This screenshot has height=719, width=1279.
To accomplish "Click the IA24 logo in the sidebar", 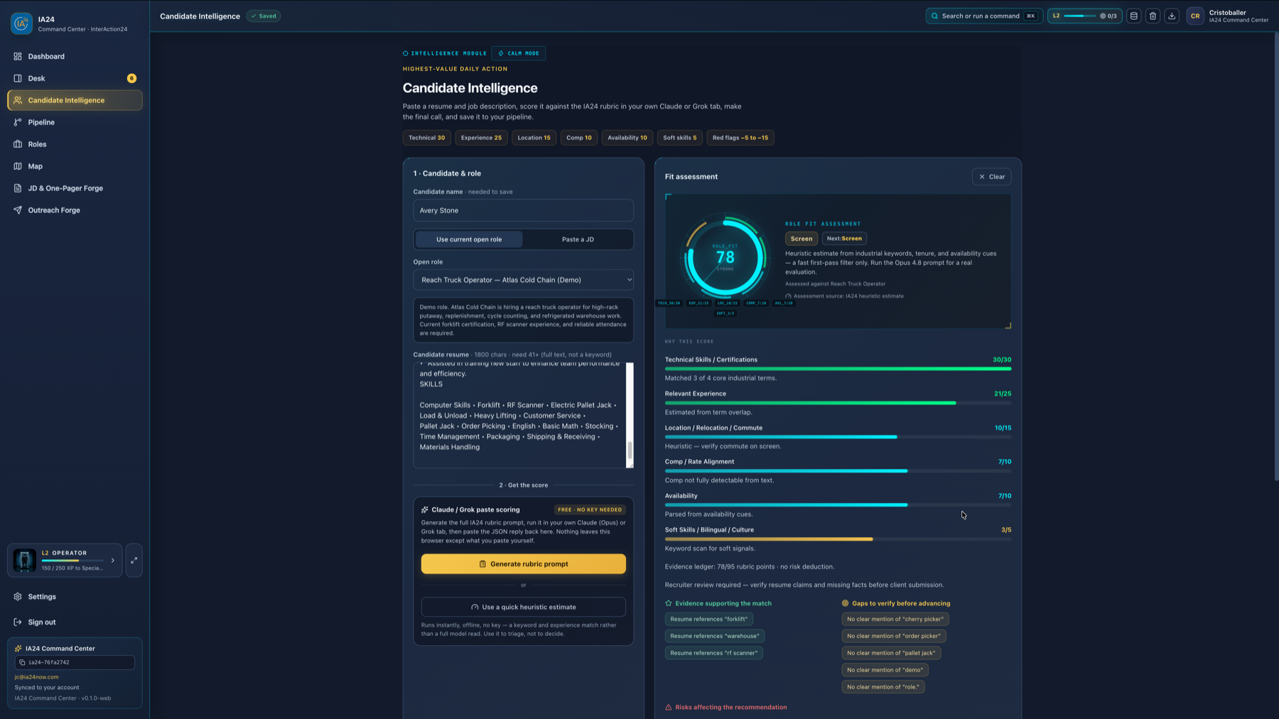I will coord(21,23).
